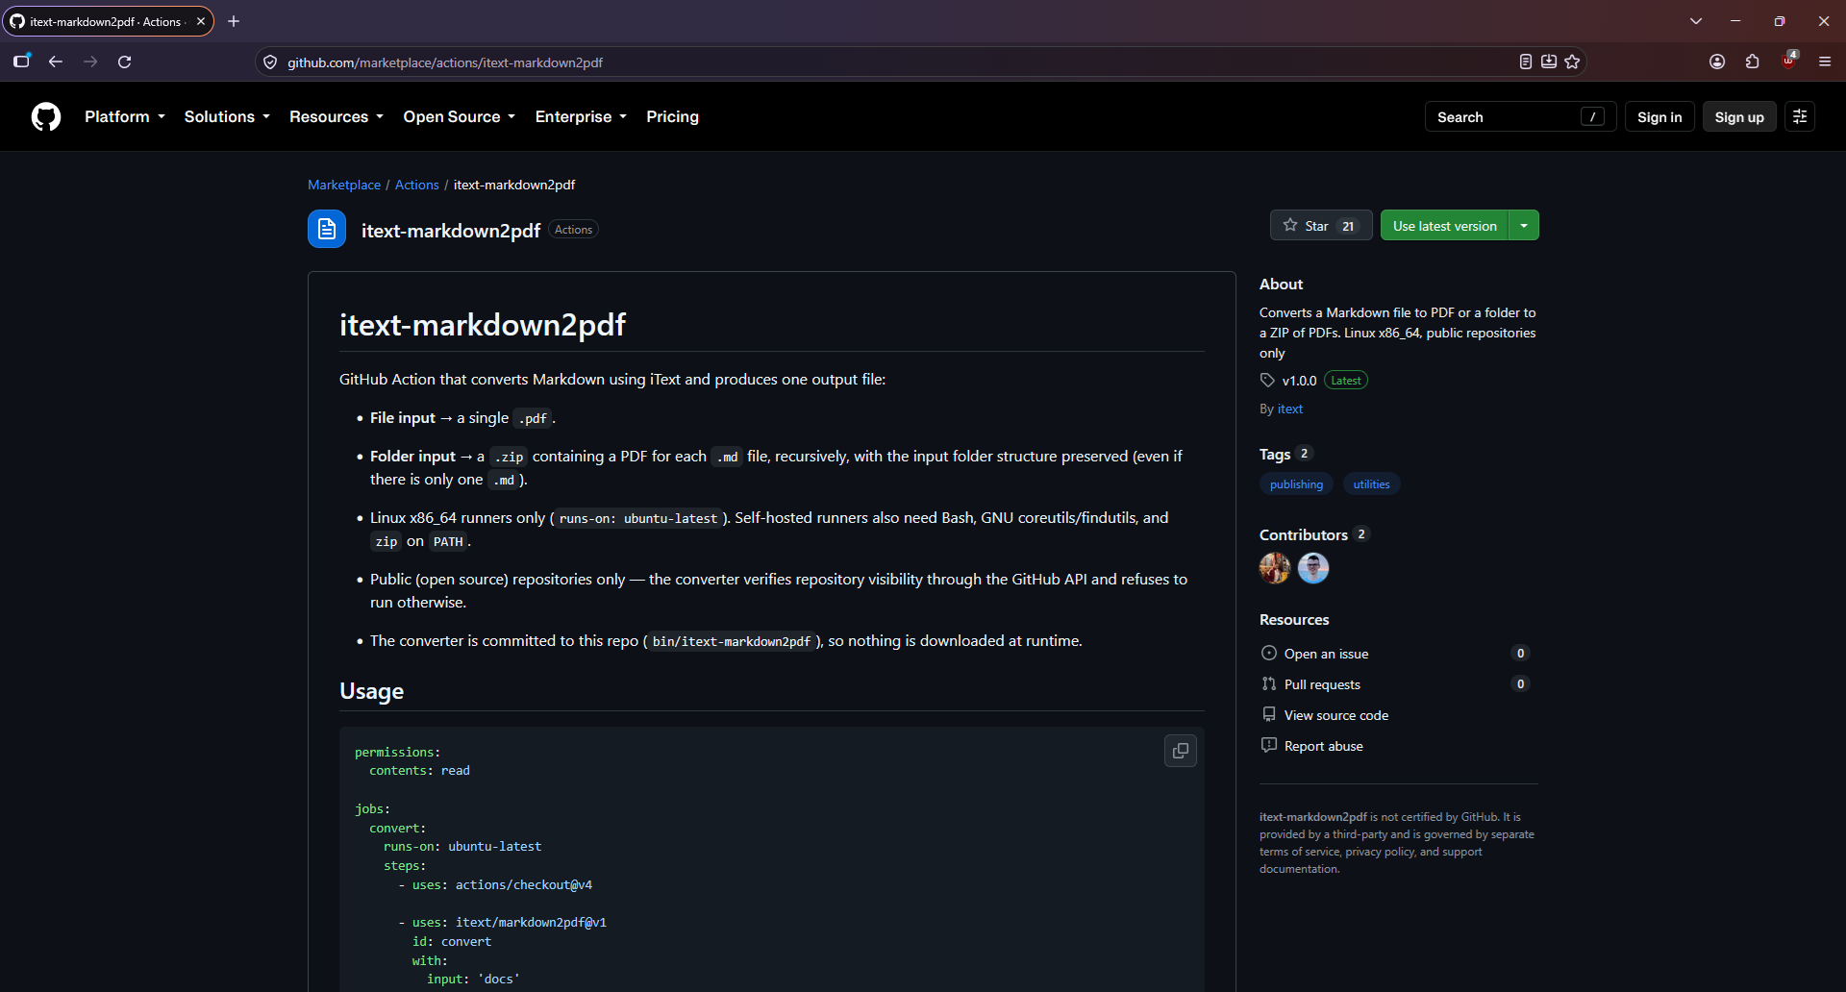Click the itext-markdown2pdf document icon
This screenshot has width=1846, height=992.
pyautogui.click(x=327, y=229)
